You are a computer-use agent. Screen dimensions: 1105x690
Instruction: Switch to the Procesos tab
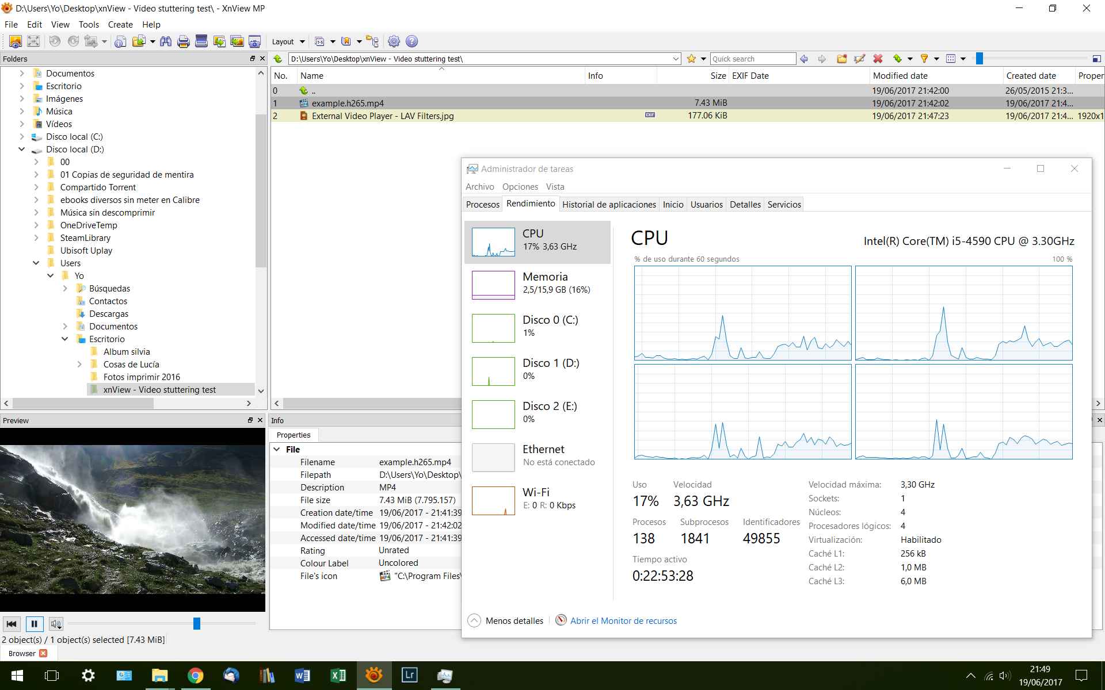pos(482,205)
